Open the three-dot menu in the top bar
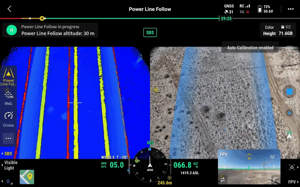 290,9
